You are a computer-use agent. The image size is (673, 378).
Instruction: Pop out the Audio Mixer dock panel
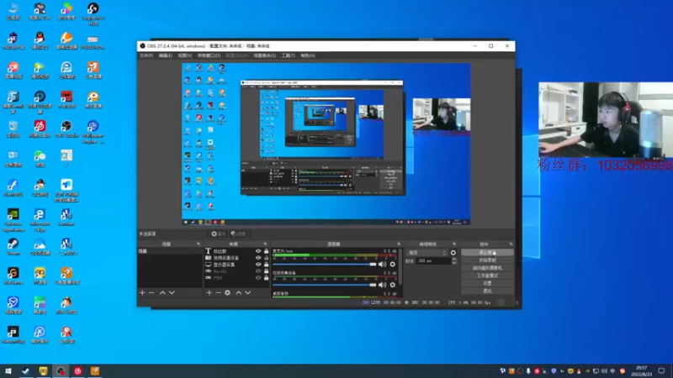point(399,244)
